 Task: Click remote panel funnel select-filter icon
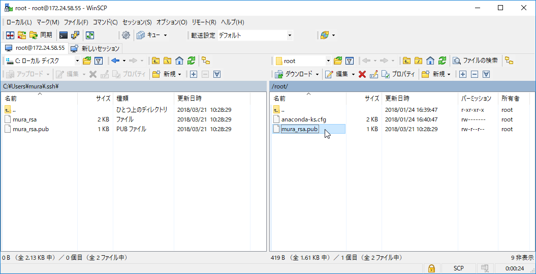(486, 74)
